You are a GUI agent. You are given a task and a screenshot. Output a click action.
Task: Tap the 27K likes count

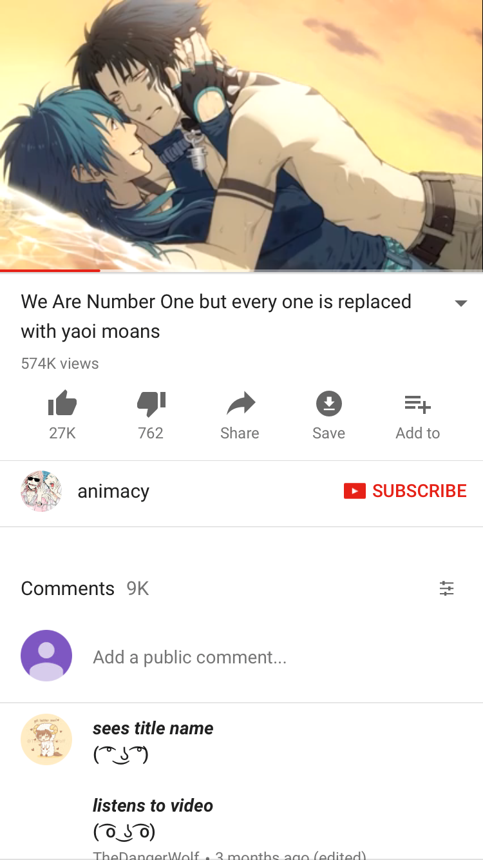(62, 433)
